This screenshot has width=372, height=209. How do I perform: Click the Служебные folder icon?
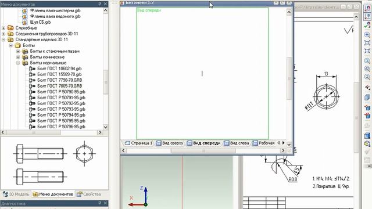point(10,28)
